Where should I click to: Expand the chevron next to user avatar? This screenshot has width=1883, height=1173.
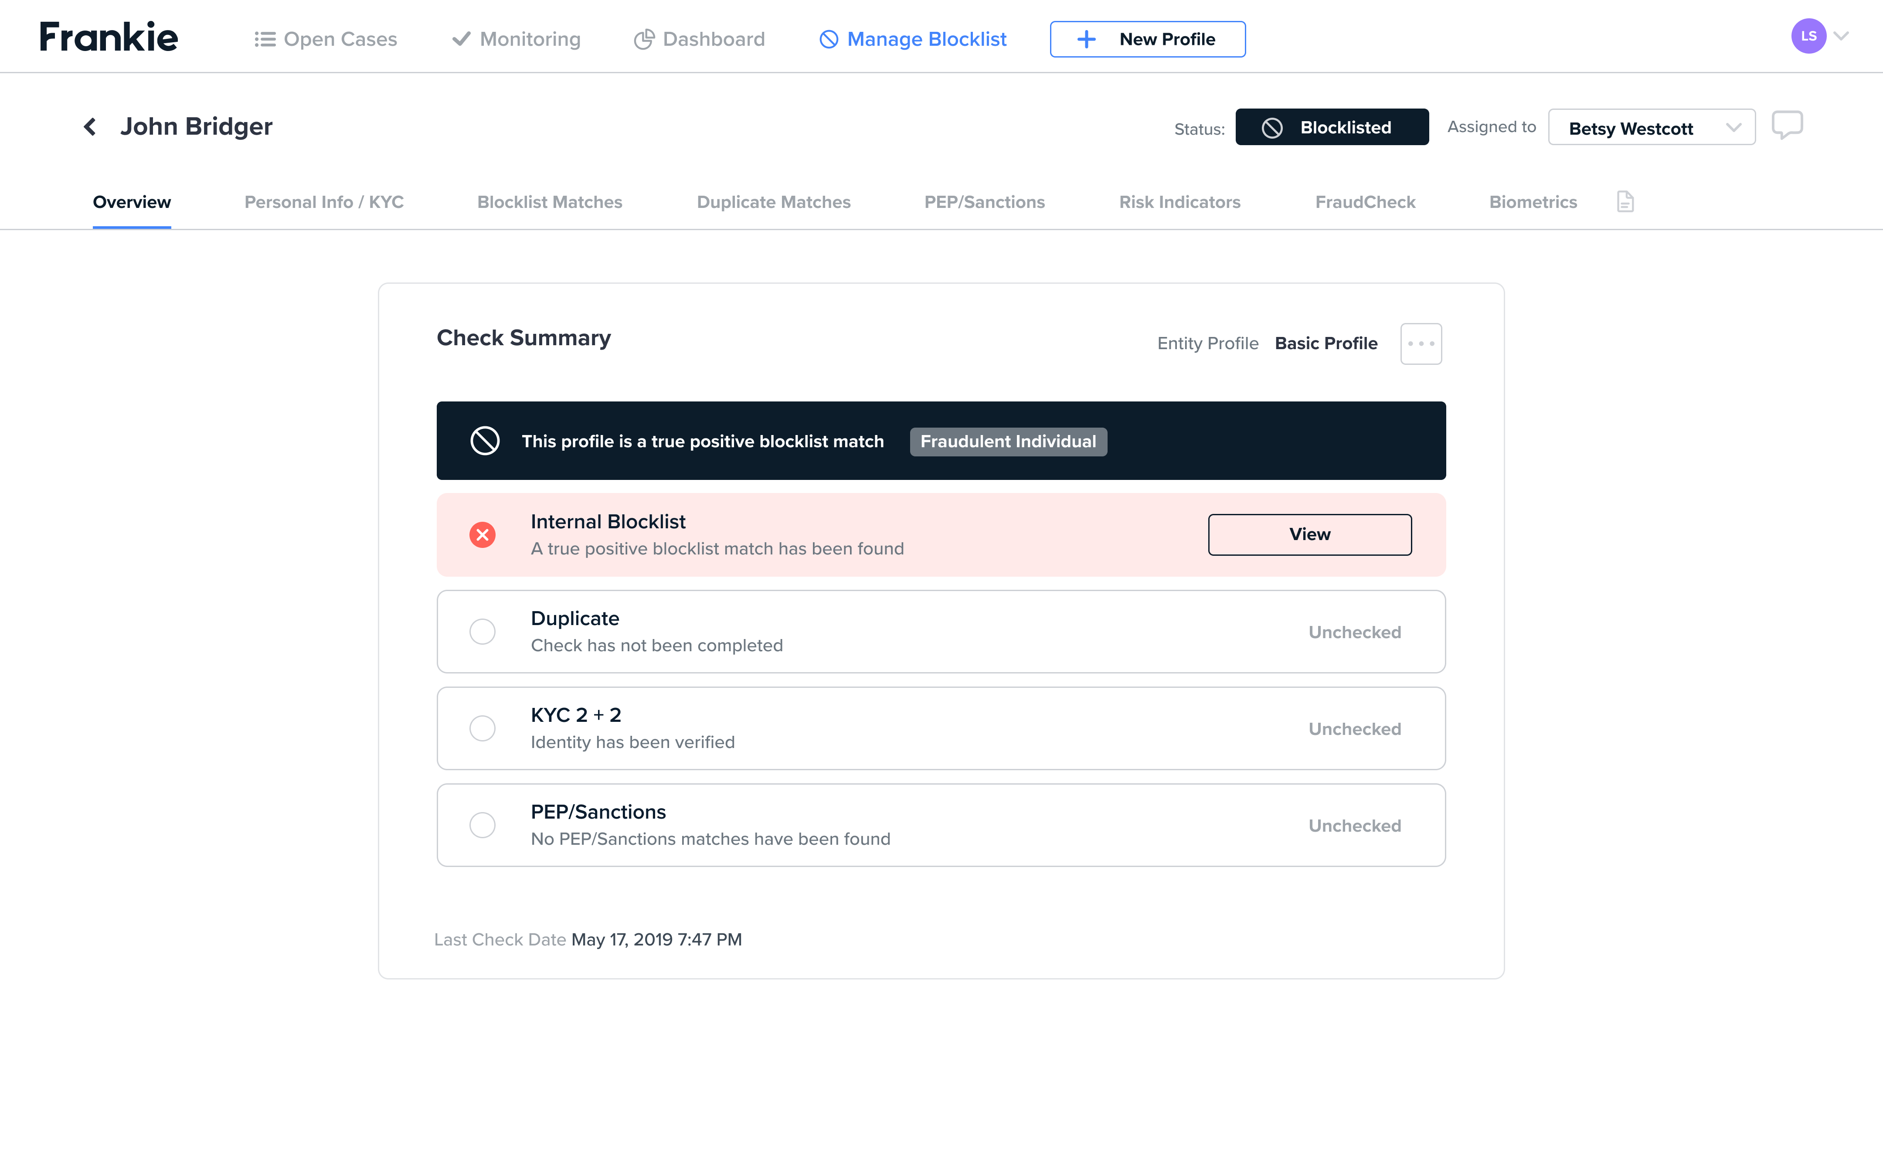point(1842,37)
